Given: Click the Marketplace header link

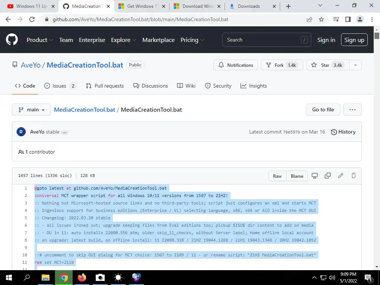Looking at the screenshot, I should pos(158,40).
